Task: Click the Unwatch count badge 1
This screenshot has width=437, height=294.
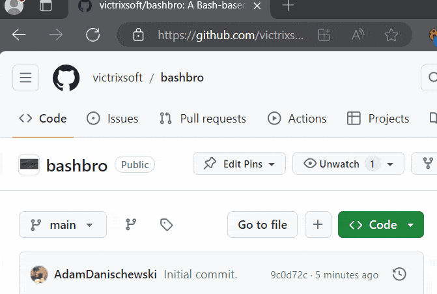Action: [x=372, y=164]
